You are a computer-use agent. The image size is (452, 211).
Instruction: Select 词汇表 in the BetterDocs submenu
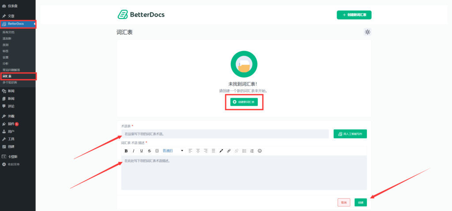coord(7,76)
